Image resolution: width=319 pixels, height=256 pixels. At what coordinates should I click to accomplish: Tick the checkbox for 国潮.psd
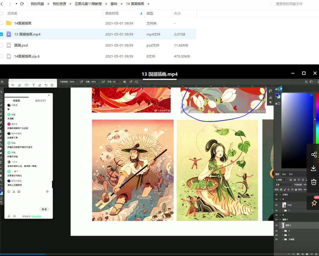pyautogui.click(x=1, y=45)
